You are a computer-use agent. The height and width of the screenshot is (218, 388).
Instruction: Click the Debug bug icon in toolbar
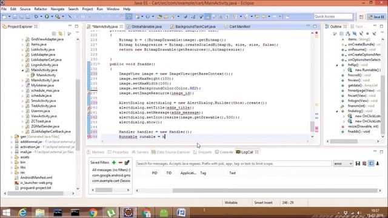pos(36,16)
